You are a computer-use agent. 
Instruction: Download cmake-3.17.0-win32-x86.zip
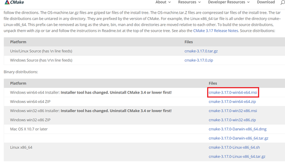click(x=232, y=120)
